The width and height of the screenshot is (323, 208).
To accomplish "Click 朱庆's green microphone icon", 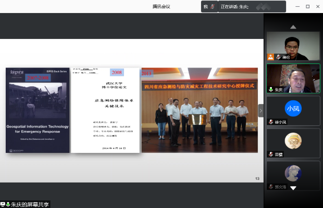I will coord(270,89).
